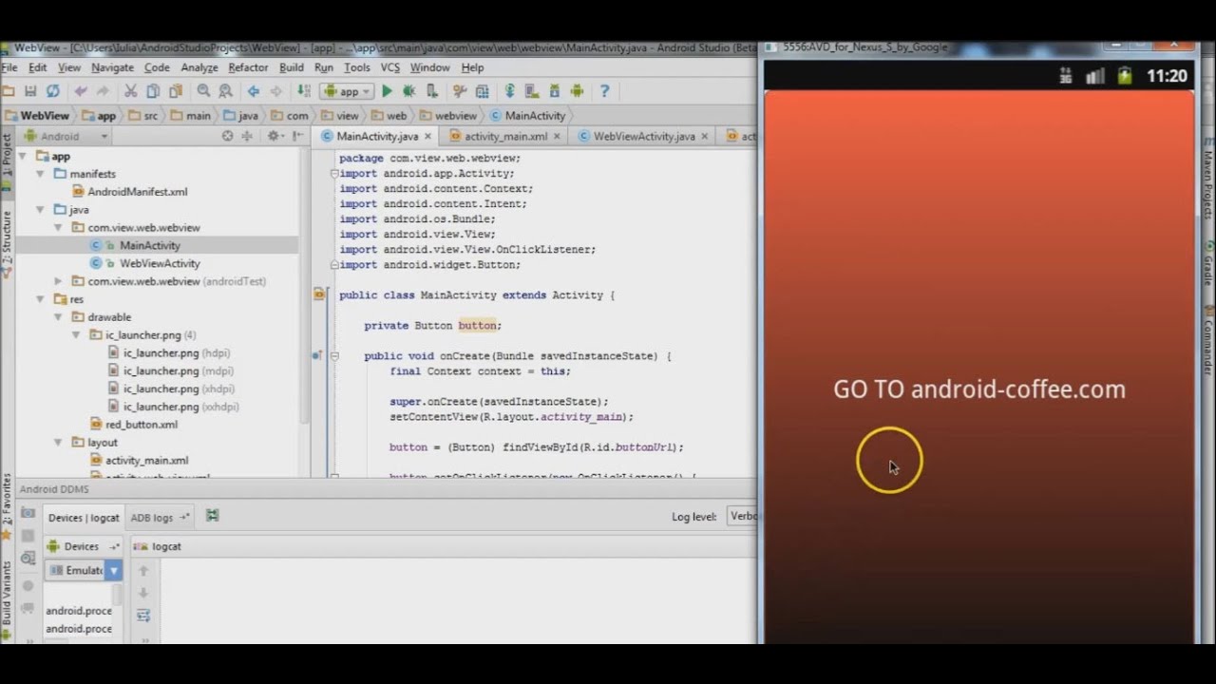This screenshot has height=684, width=1216.
Task: Click the webview breadcrumb folder
Action: click(x=447, y=115)
